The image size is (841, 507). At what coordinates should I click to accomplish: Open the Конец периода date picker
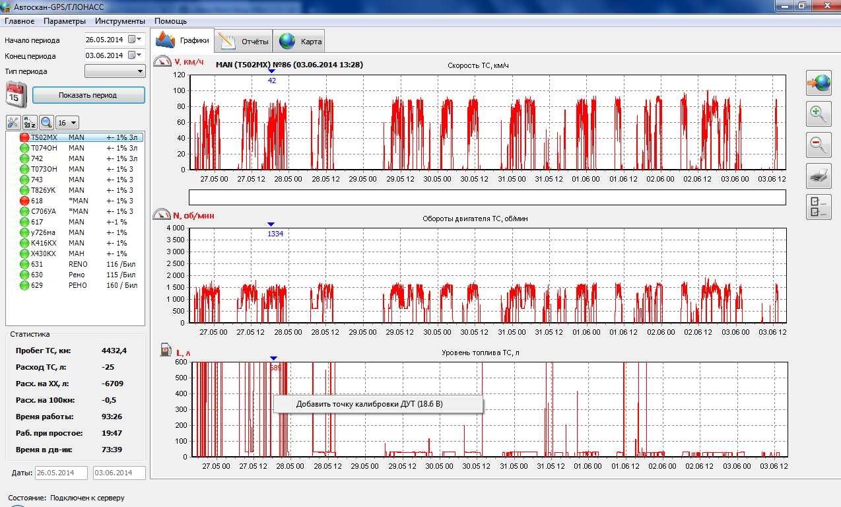(135, 55)
